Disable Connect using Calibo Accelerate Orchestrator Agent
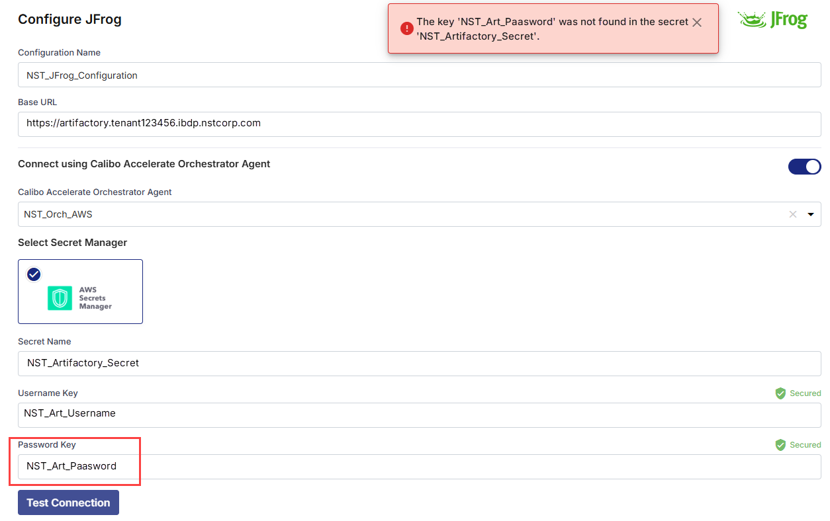This screenshot has width=830, height=521. point(804,167)
